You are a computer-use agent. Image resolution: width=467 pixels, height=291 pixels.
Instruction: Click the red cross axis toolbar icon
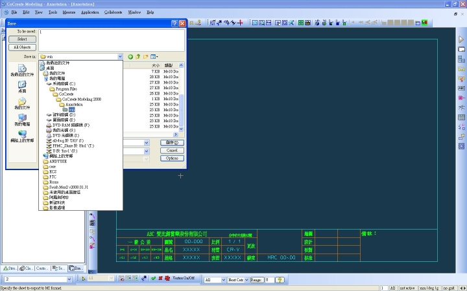pos(241,23)
